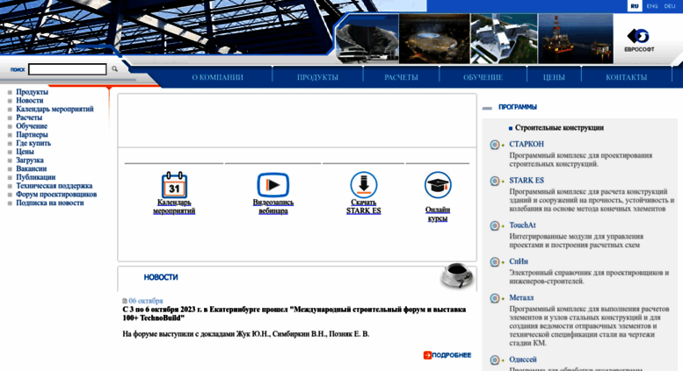Open the СпИн program link

519,261
